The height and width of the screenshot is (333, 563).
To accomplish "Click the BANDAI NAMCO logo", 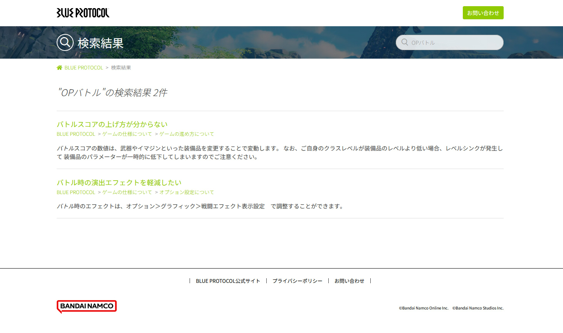I will coord(87,307).
